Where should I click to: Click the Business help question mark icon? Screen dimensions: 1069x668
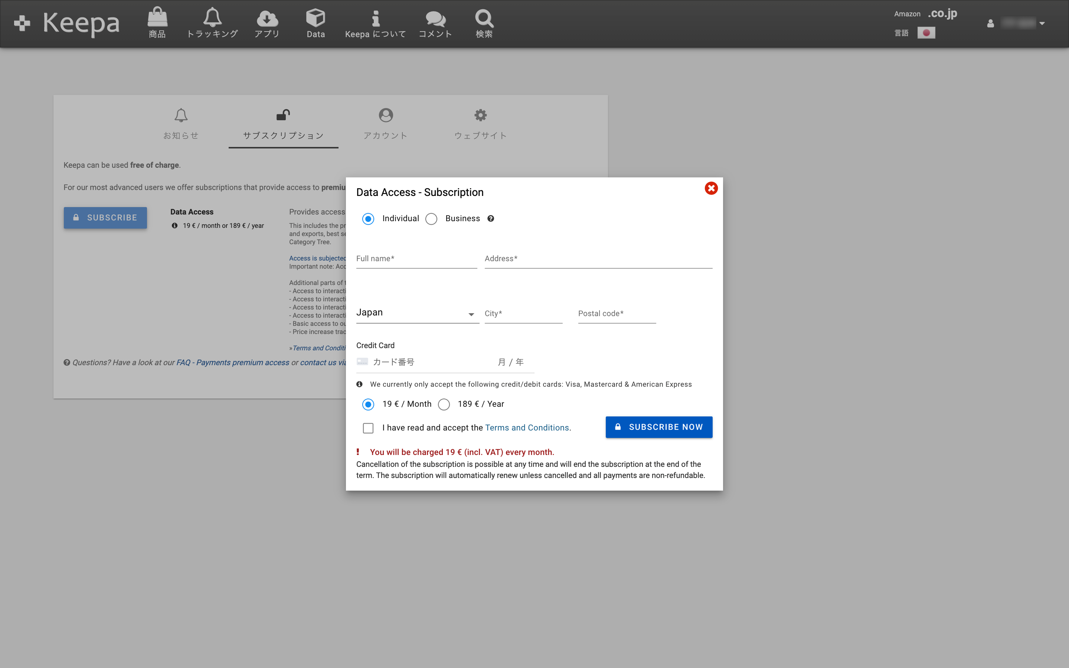(490, 219)
